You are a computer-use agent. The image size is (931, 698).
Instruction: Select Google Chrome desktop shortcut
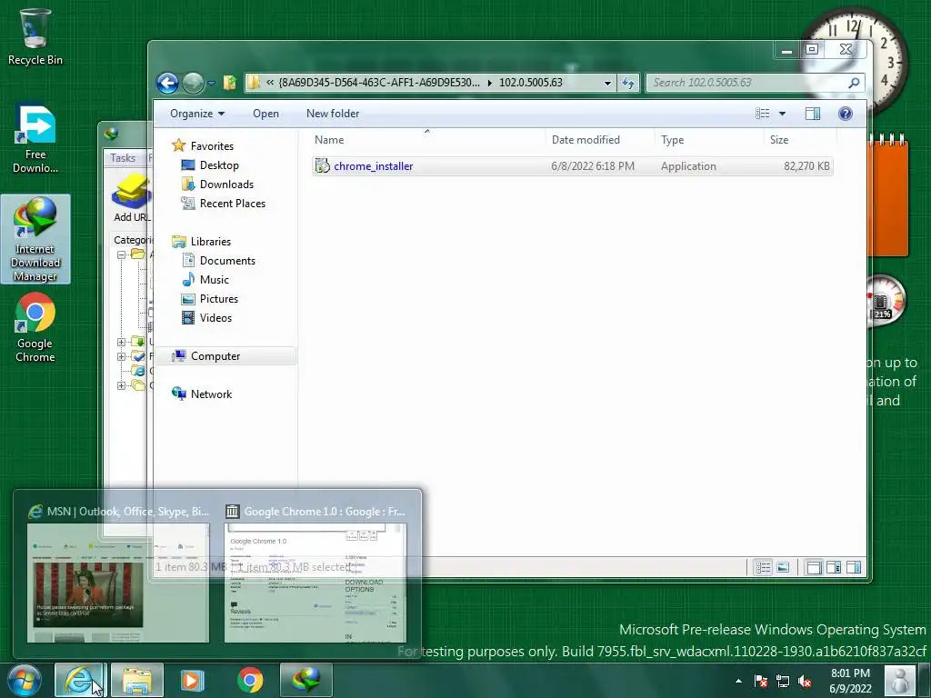point(35,328)
